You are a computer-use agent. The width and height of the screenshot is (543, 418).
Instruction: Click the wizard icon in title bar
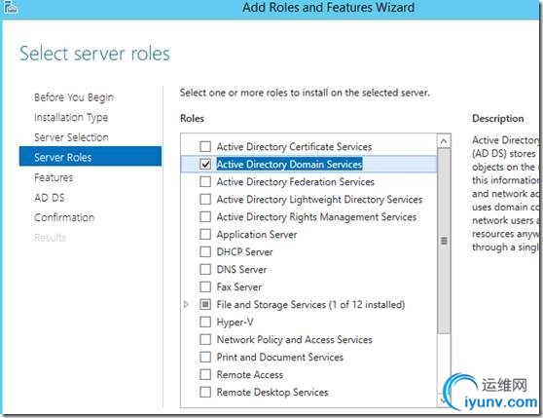pos(10,8)
